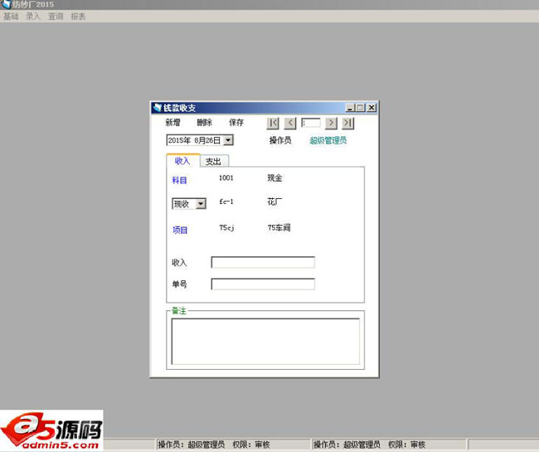Select the subject code 1001
This screenshot has height=452, width=539.
[x=226, y=177]
